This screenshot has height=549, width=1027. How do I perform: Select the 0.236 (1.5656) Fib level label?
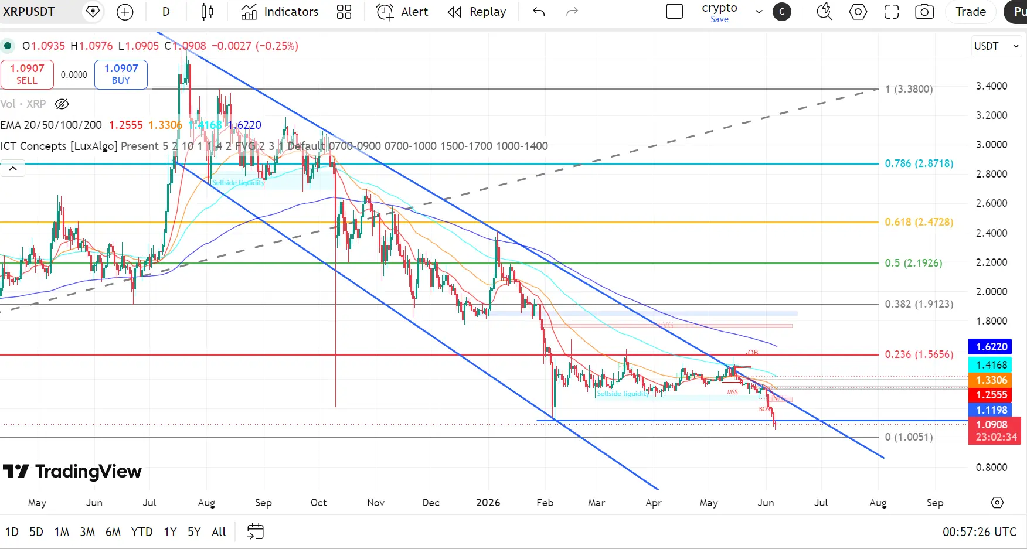pos(919,354)
